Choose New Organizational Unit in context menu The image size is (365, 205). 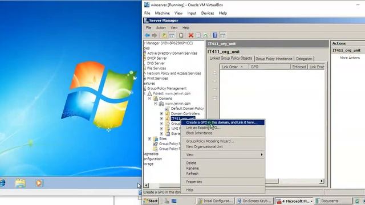(223, 147)
